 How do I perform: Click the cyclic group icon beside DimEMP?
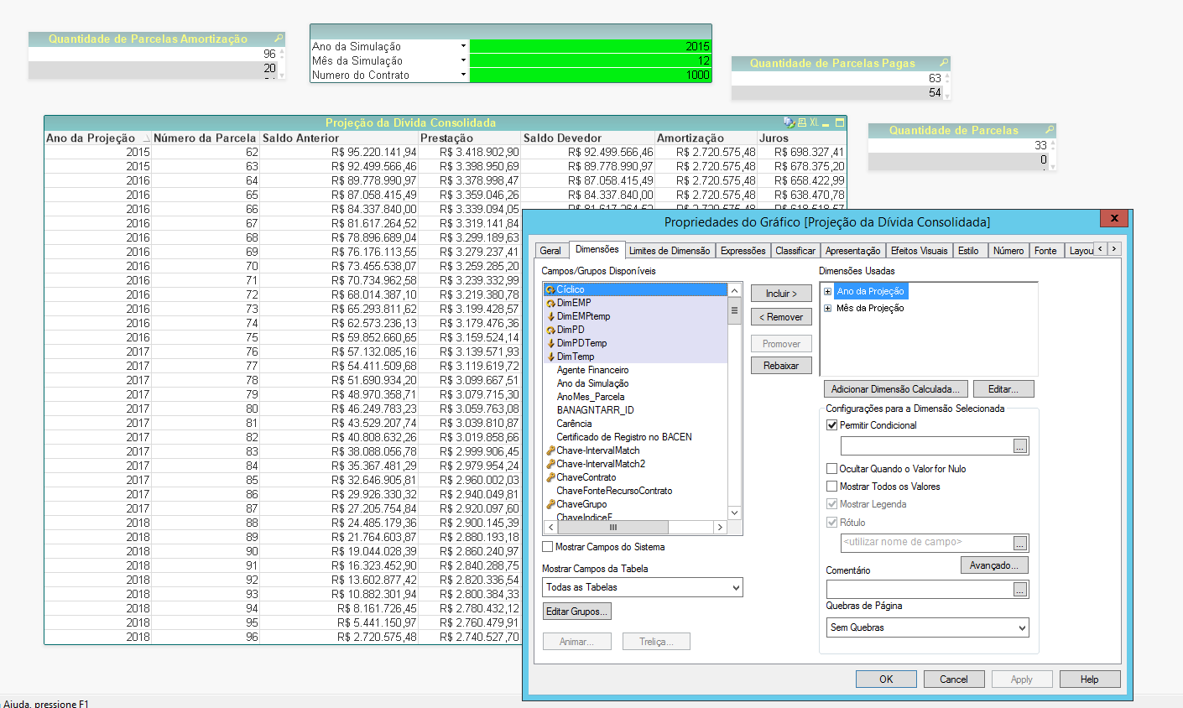(x=550, y=303)
